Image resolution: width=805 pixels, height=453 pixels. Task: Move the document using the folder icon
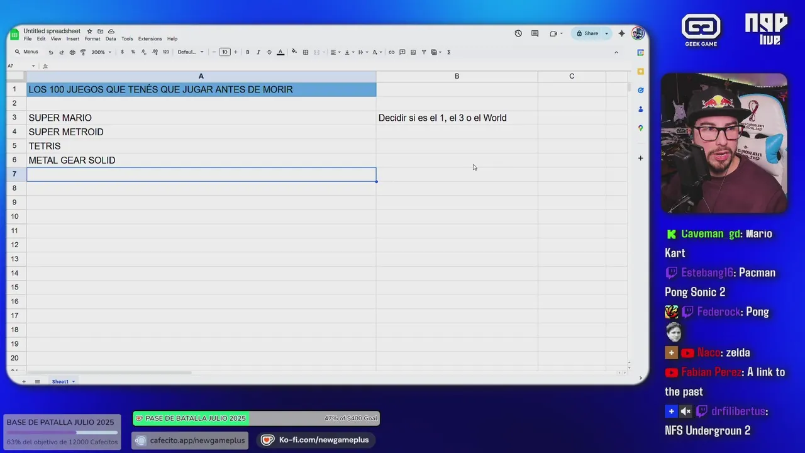(x=100, y=31)
